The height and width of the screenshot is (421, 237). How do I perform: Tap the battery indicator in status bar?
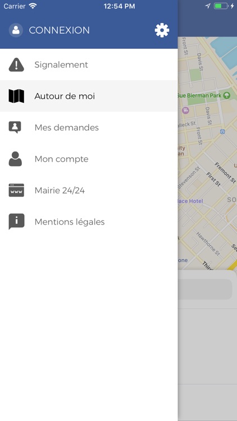[221, 6]
